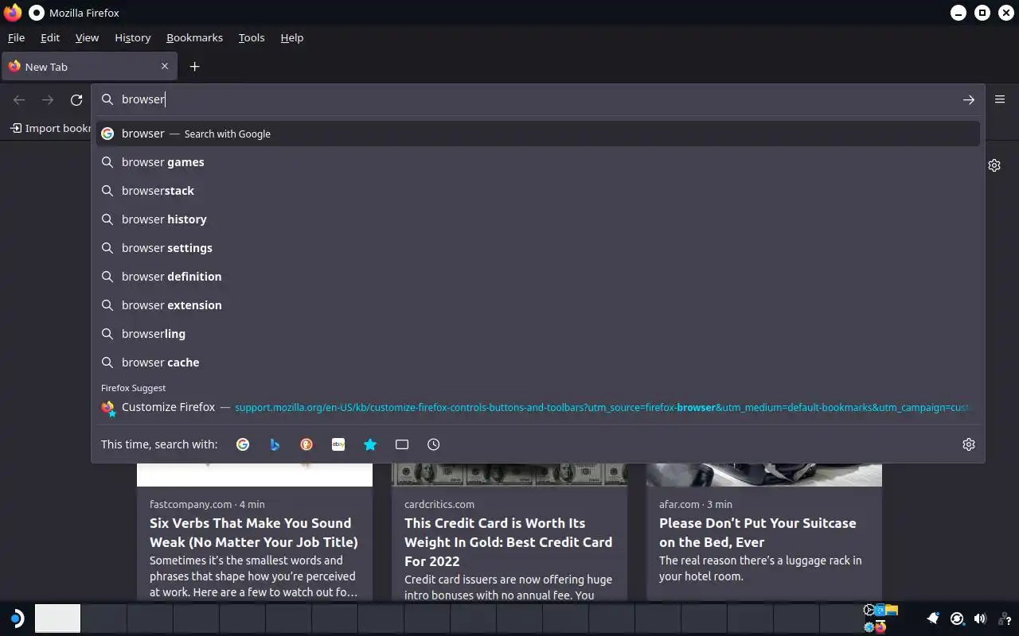Open the Tools menu

(252, 37)
